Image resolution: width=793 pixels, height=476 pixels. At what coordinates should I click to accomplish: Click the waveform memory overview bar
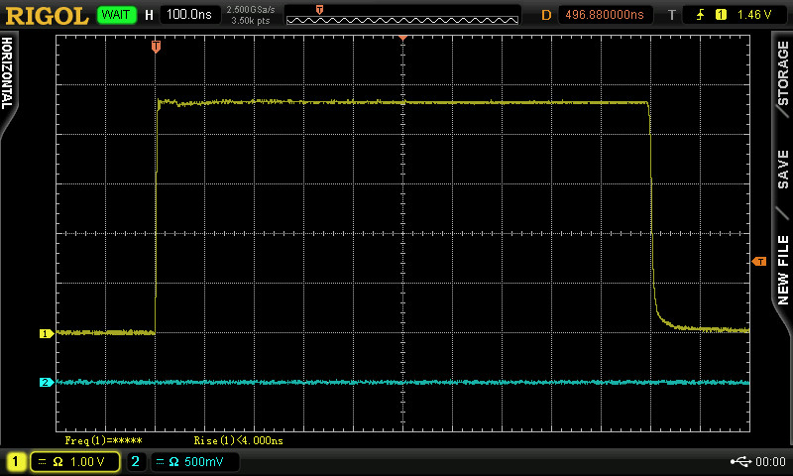point(401,15)
